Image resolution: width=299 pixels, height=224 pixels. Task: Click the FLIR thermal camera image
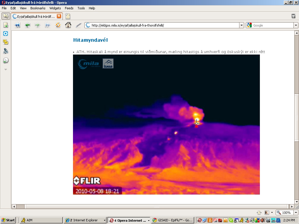click(166, 124)
